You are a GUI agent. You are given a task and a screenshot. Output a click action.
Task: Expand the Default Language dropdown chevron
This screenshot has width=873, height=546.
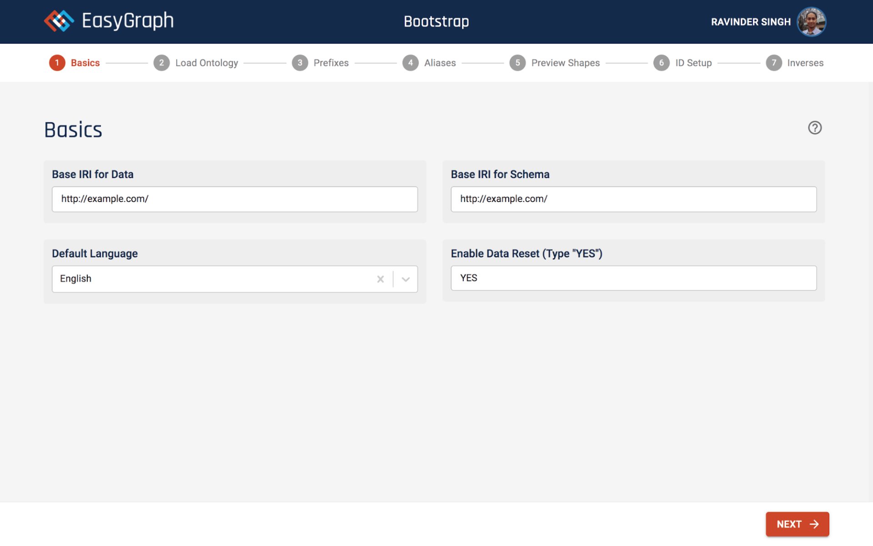click(x=406, y=279)
